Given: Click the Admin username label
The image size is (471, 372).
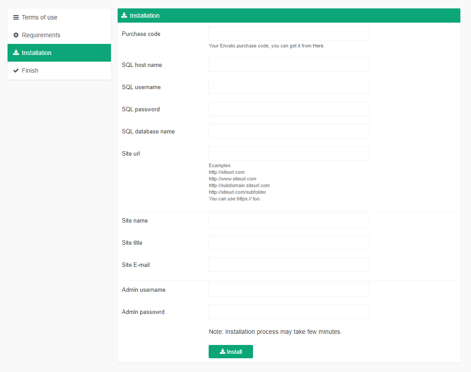Looking at the screenshot, I should click(x=143, y=290).
